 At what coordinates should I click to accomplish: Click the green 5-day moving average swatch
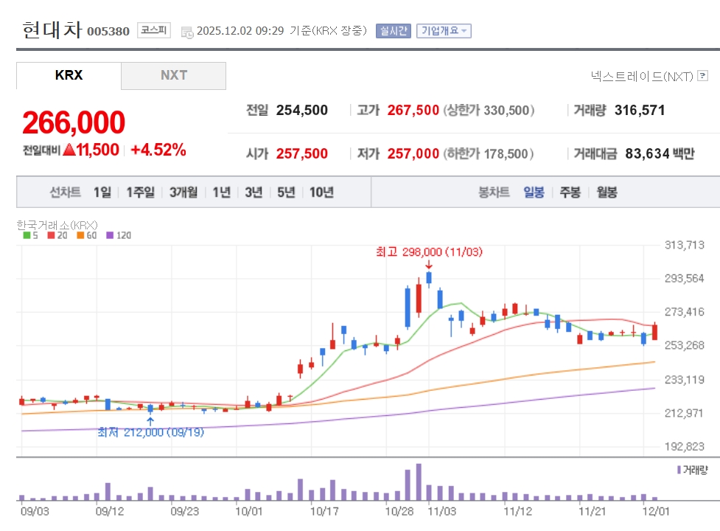(27, 236)
